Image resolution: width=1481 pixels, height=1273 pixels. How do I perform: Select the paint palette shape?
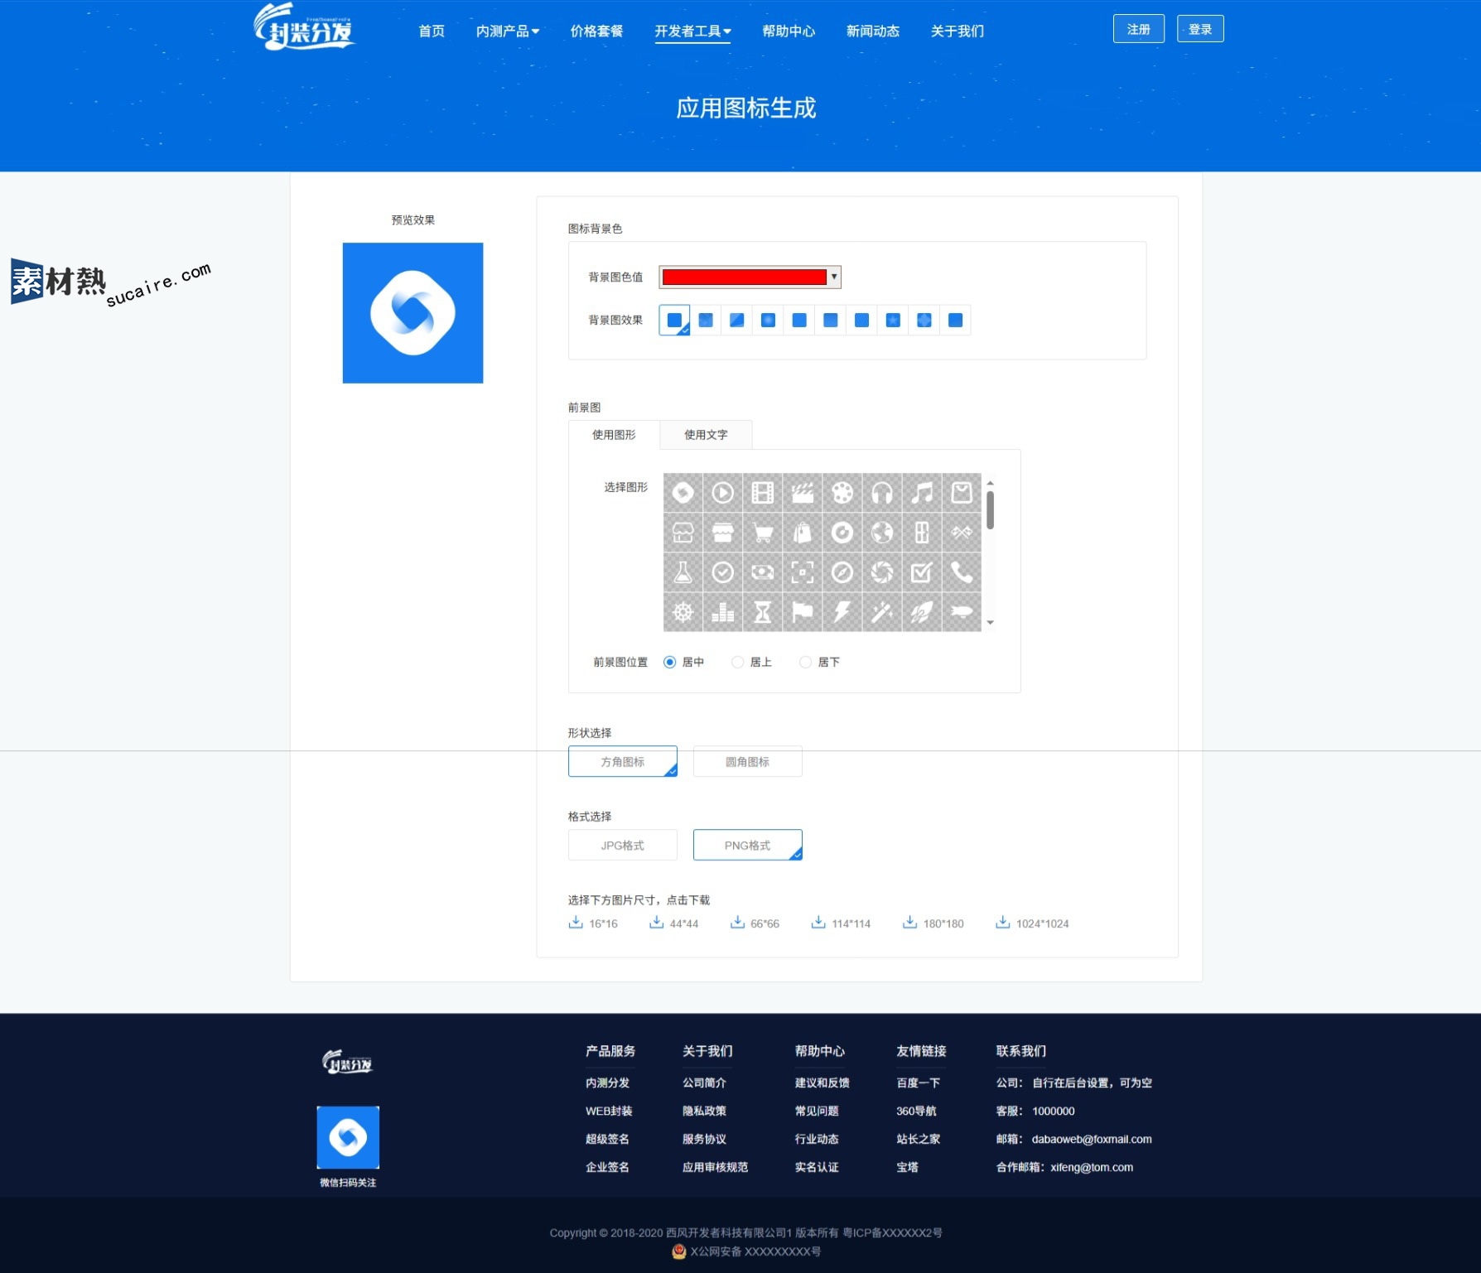pyautogui.click(x=842, y=493)
